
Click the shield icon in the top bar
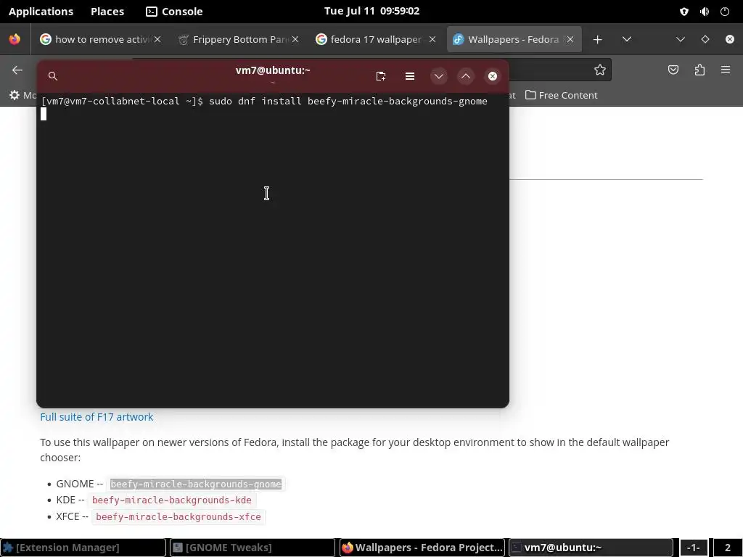pyautogui.click(x=684, y=12)
